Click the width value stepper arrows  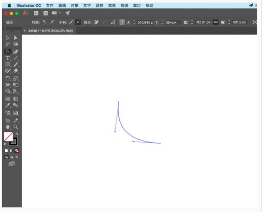192,22
